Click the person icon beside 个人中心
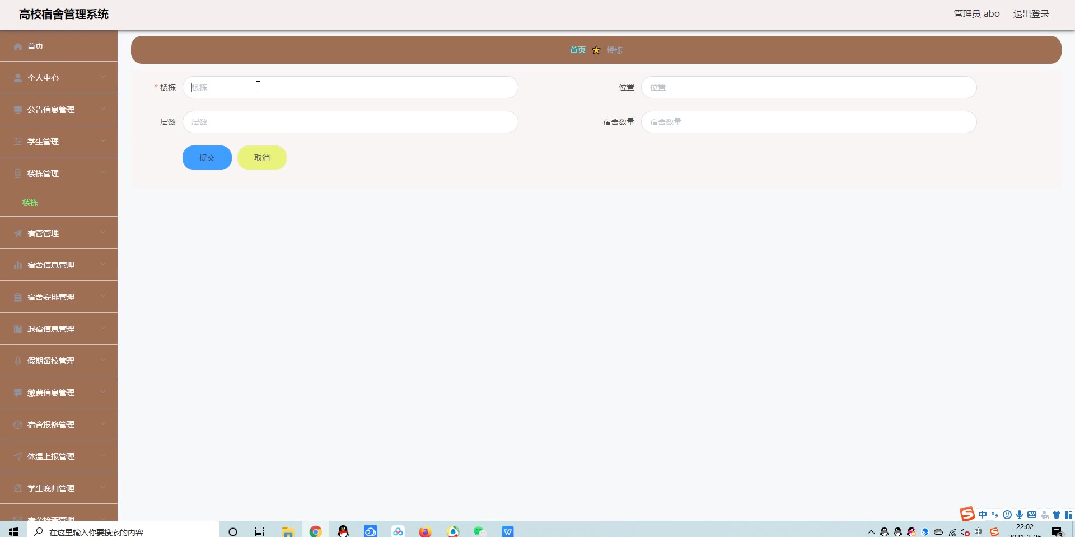1075x537 pixels. [18, 78]
